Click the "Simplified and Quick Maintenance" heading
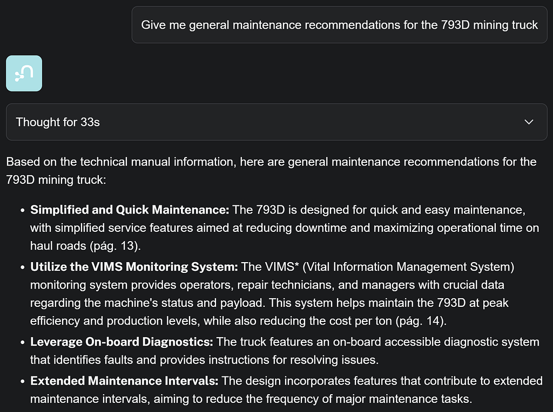Viewport: 553px width, 412px height. click(x=130, y=209)
